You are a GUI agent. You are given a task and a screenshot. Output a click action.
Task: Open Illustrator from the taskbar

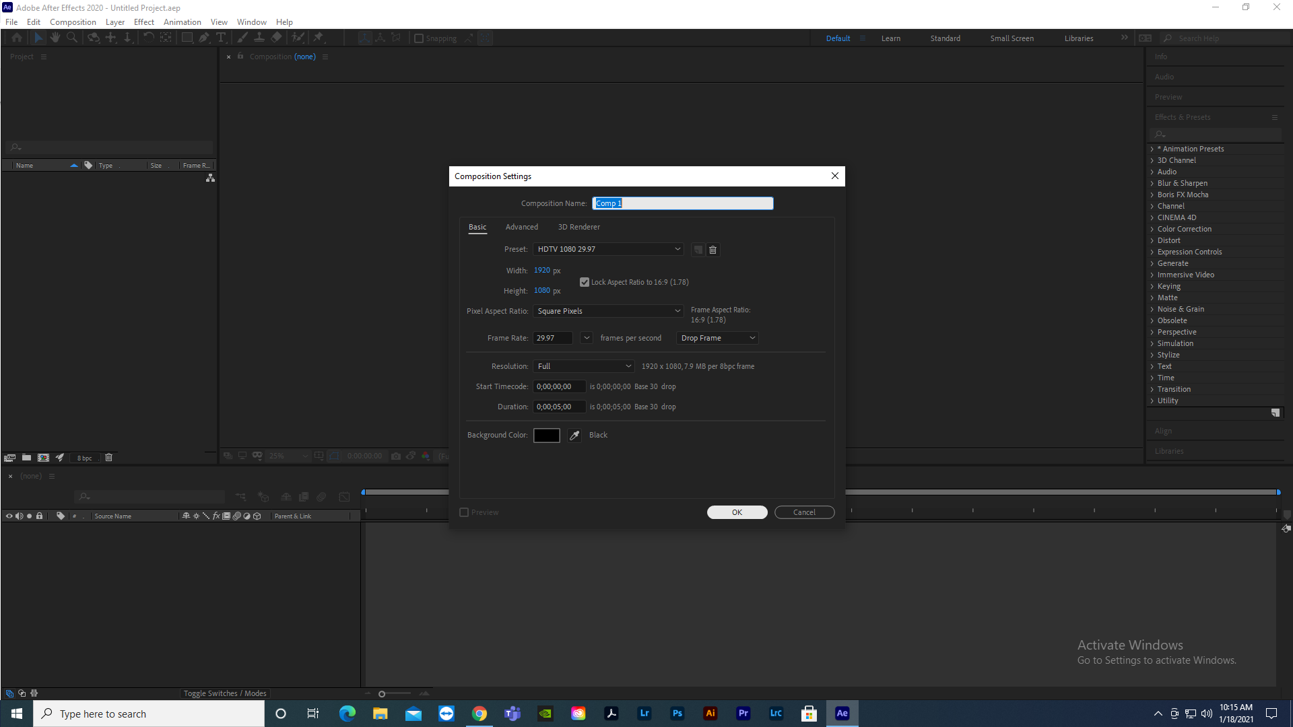pos(710,714)
